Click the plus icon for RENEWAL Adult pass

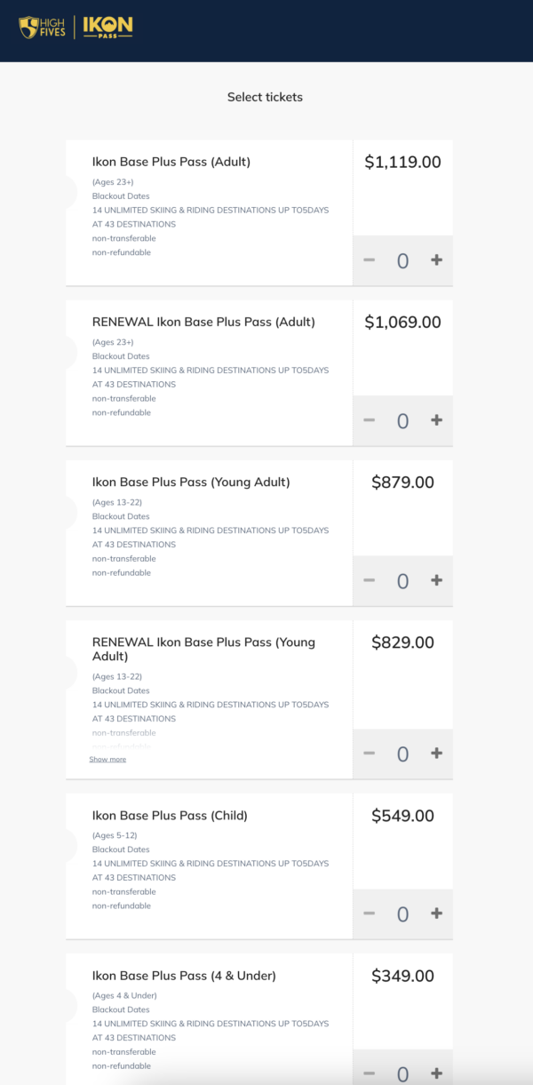436,420
